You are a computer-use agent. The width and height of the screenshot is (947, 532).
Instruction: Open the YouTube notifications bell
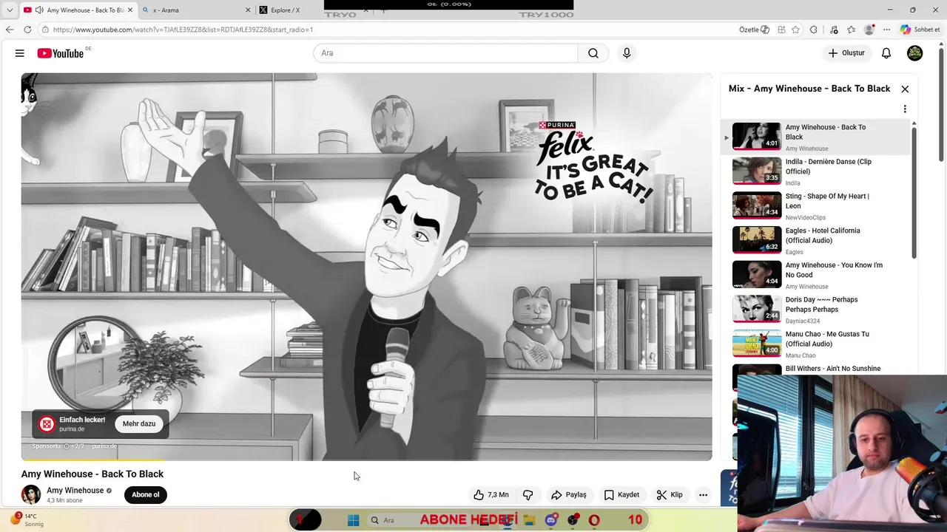pyautogui.click(x=886, y=53)
